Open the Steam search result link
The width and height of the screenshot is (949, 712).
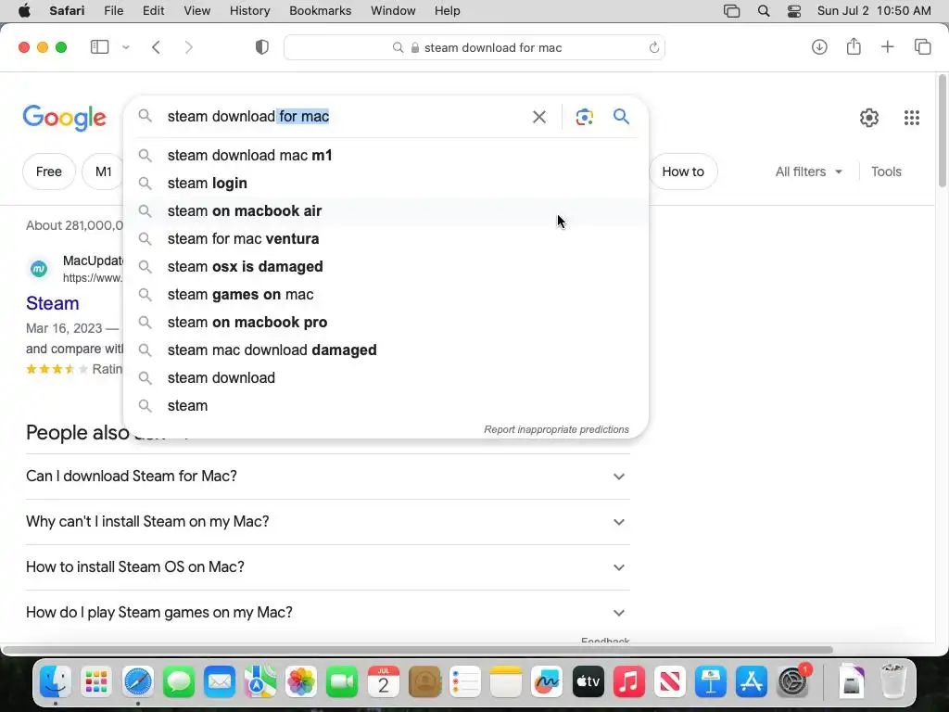[53, 303]
